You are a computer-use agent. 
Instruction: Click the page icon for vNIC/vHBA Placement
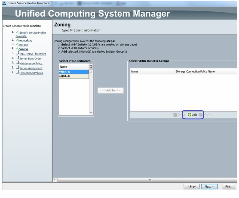pyautogui.click(x=17, y=53)
